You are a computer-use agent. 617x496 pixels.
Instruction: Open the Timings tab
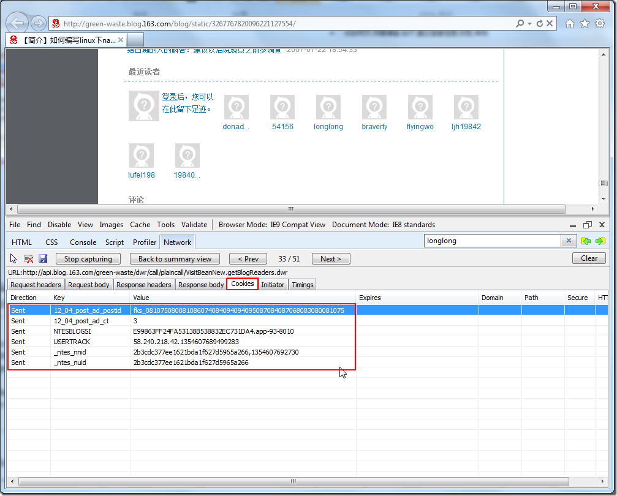303,285
